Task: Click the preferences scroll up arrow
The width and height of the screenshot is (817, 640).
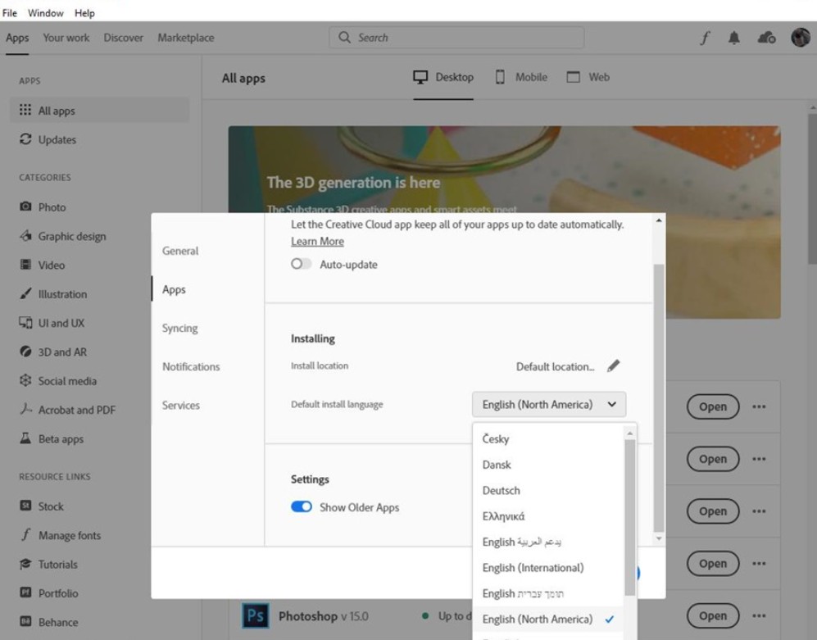Action: pyautogui.click(x=659, y=220)
